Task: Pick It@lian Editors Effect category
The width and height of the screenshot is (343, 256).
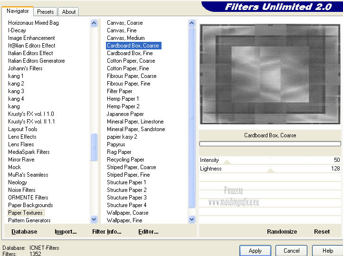Action: pos(31,46)
